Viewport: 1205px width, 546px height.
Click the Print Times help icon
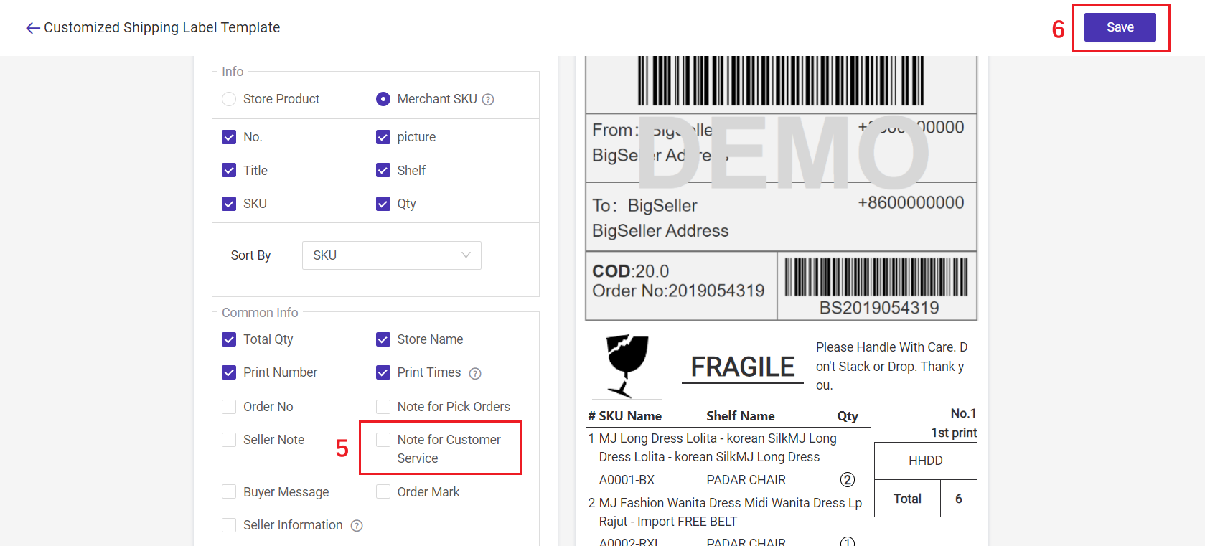coord(475,373)
